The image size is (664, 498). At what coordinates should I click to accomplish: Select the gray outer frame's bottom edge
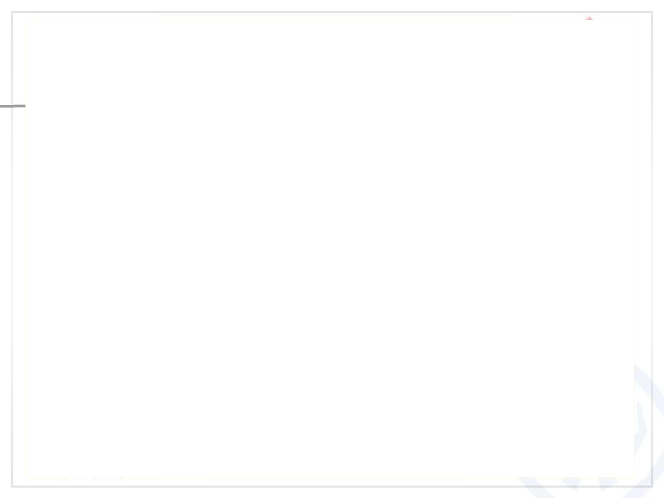tap(332, 486)
